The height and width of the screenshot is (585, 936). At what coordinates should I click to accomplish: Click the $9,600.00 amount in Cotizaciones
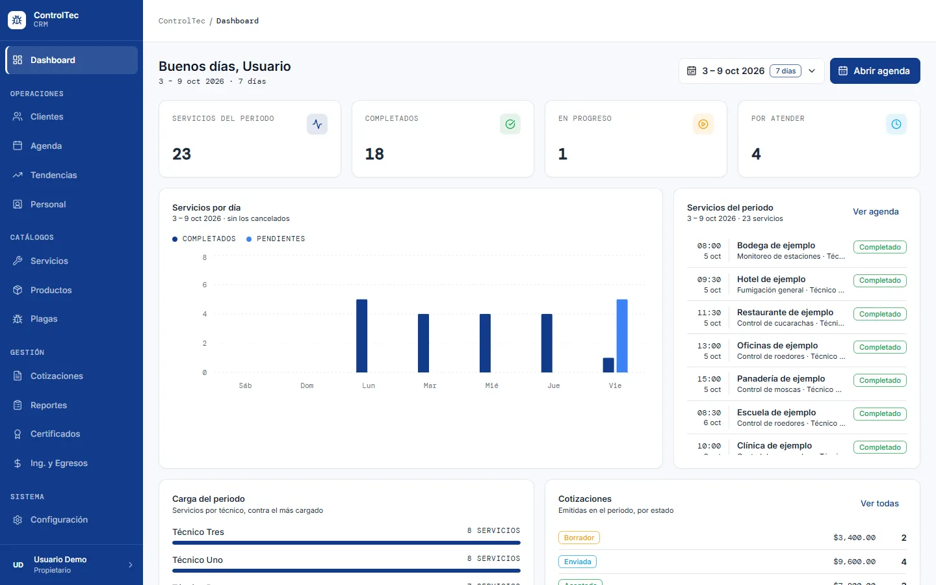(x=854, y=562)
